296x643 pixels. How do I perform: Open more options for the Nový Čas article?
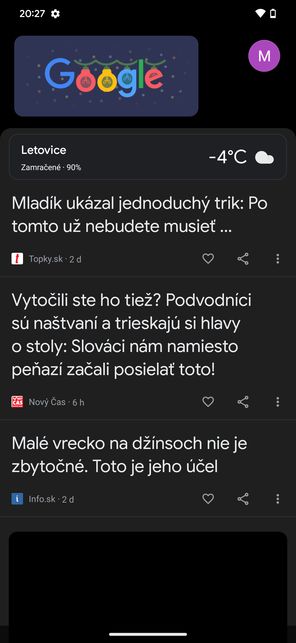(x=278, y=402)
